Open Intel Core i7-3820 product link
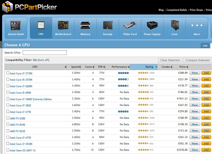212x154 pixels. tap(20, 105)
